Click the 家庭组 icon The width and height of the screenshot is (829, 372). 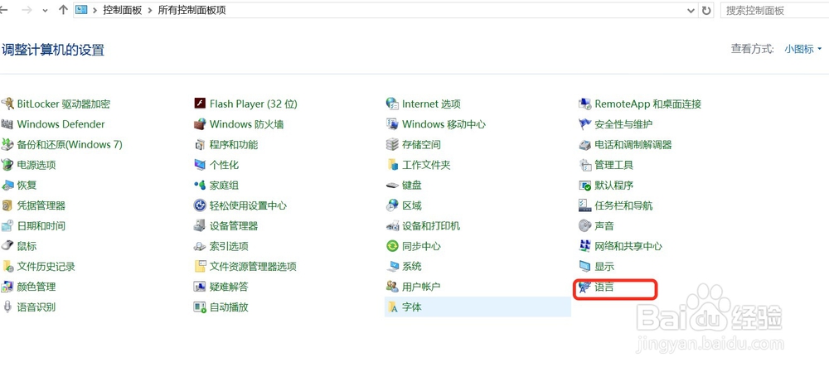click(x=200, y=185)
